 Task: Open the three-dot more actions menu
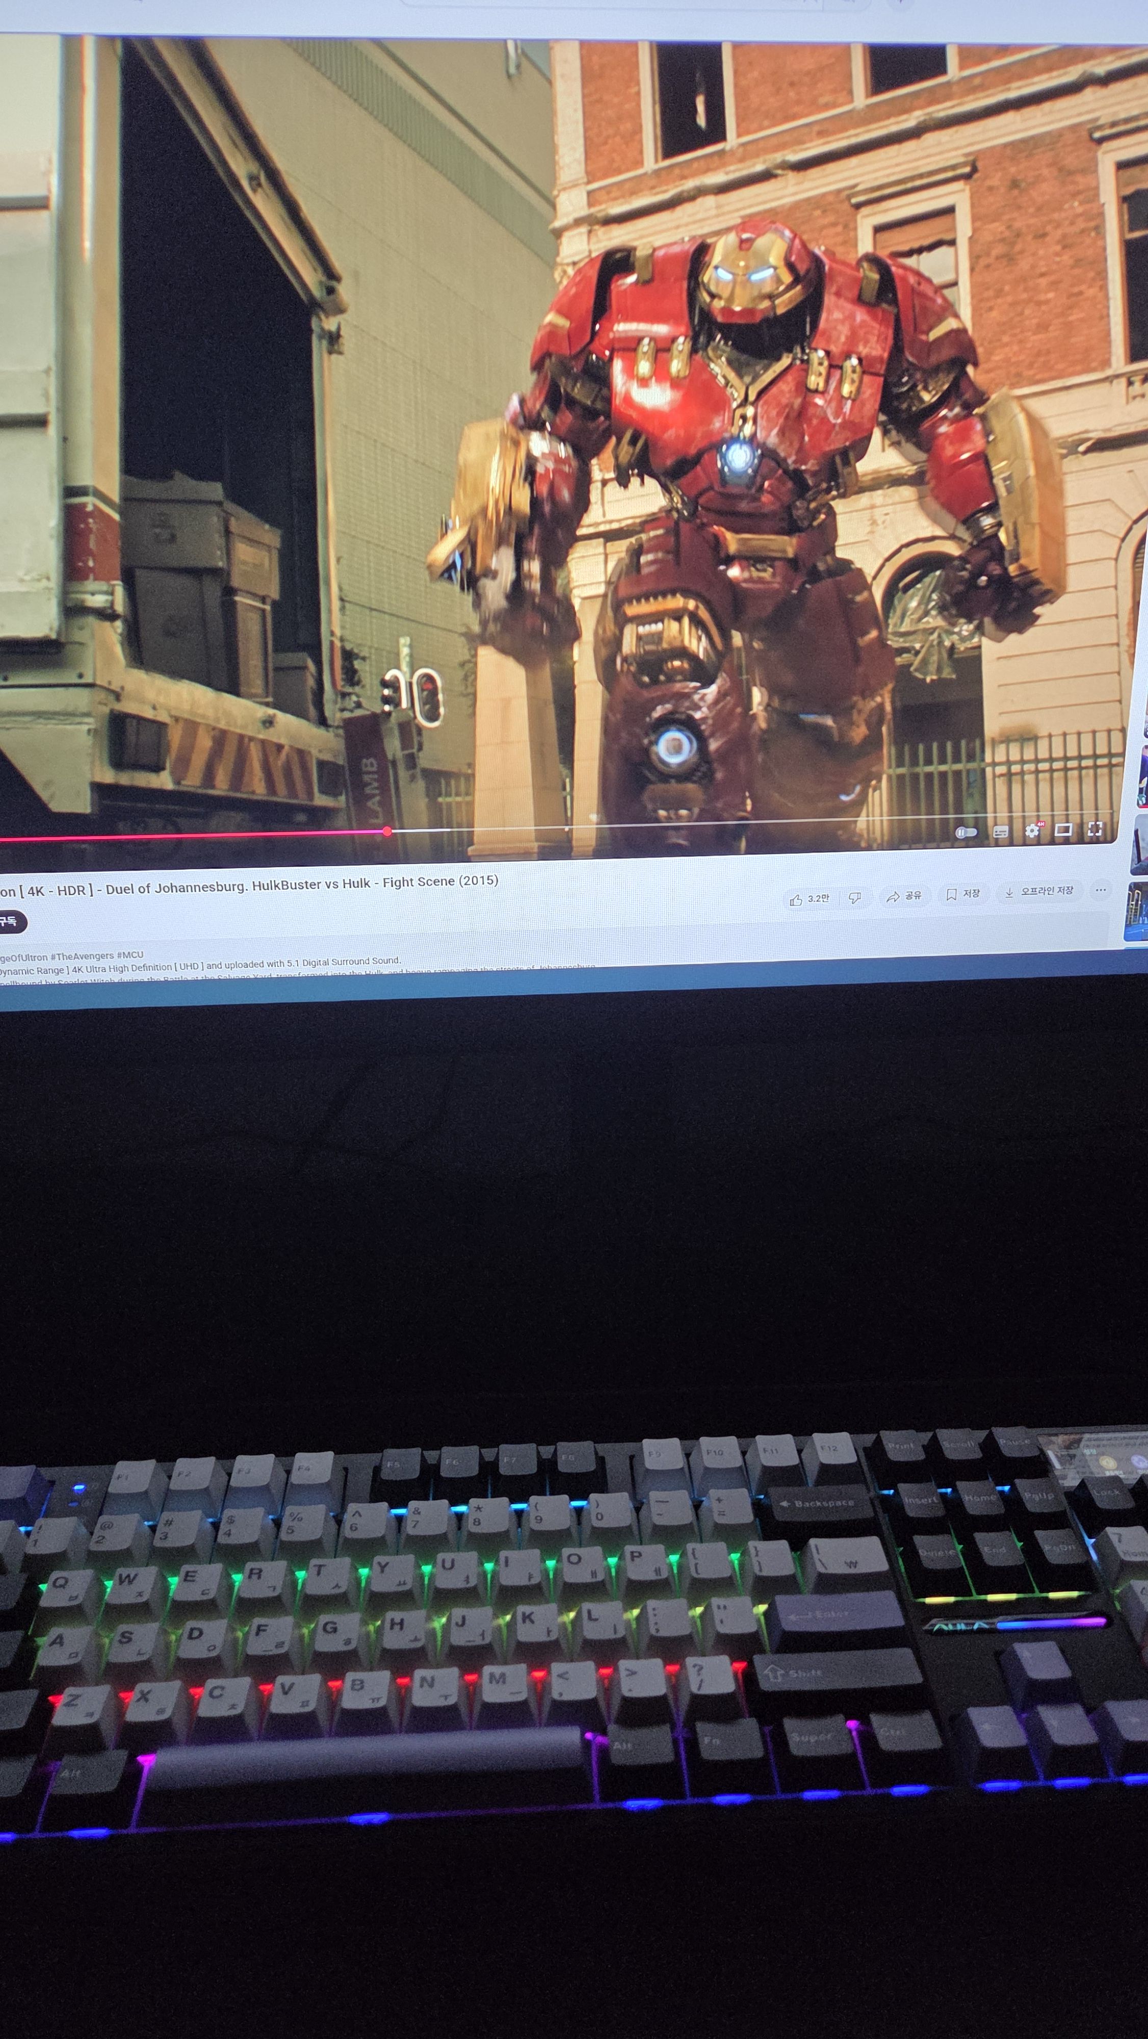[1101, 890]
